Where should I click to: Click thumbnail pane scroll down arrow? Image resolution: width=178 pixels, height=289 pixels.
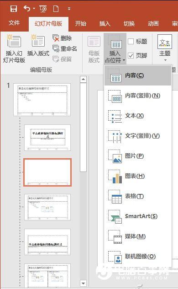click(84, 284)
